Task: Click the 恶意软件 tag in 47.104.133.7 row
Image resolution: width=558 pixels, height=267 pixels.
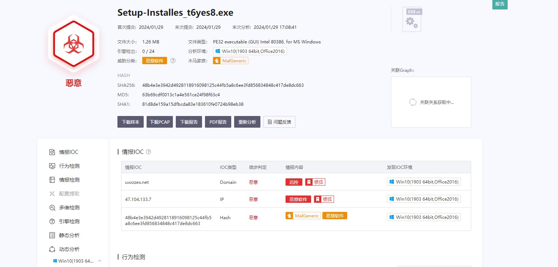Action: [x=298, y=199]
